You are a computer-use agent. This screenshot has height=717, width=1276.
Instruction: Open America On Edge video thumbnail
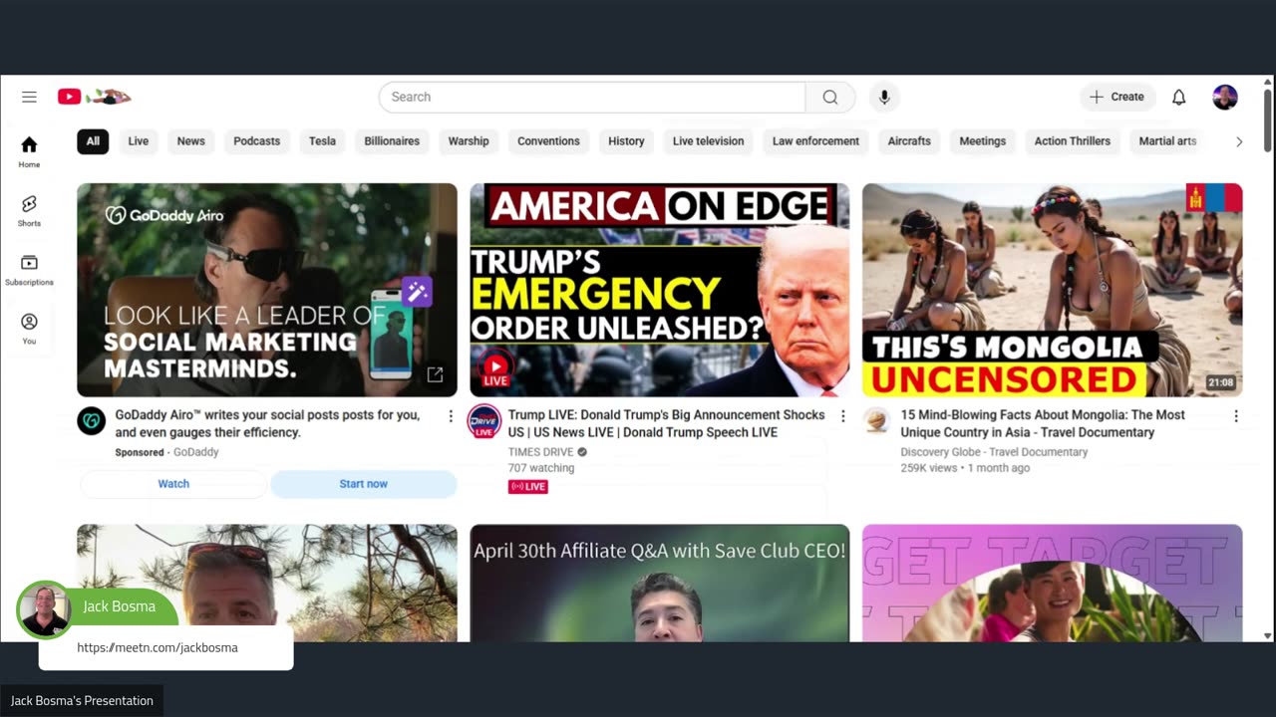660,290
